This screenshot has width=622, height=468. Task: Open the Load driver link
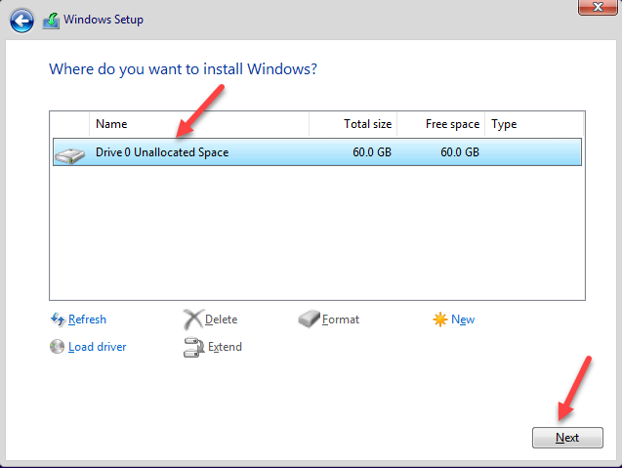pos(97,347)
